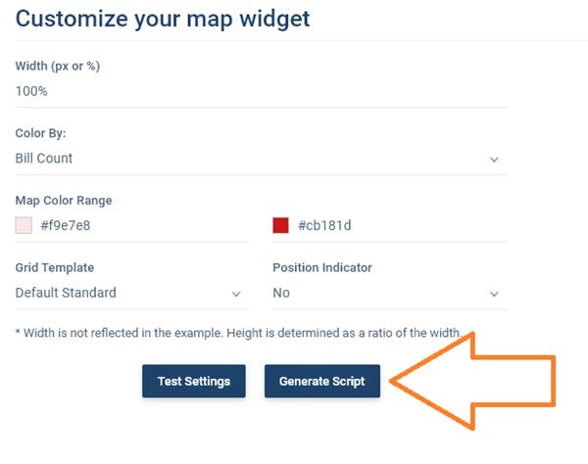588x464 pixels.
Task: Click the "Color By:" label
Action: [41, 133]
